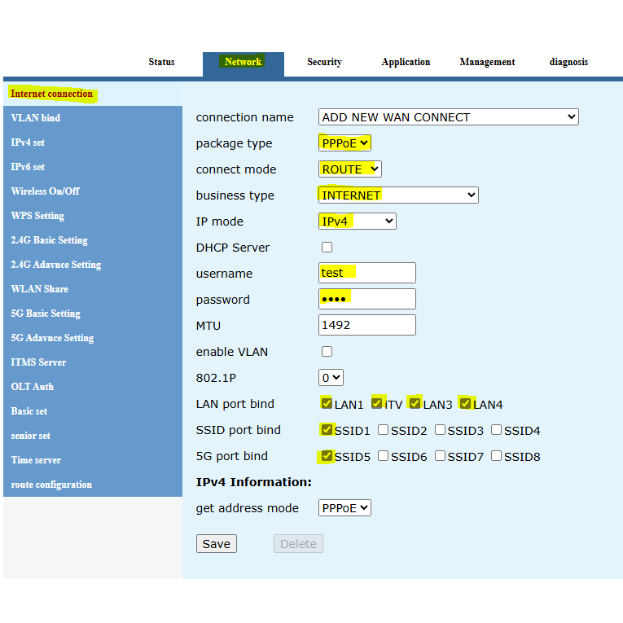Enable the DHCP Server checkbox

[x=327, y=248]
